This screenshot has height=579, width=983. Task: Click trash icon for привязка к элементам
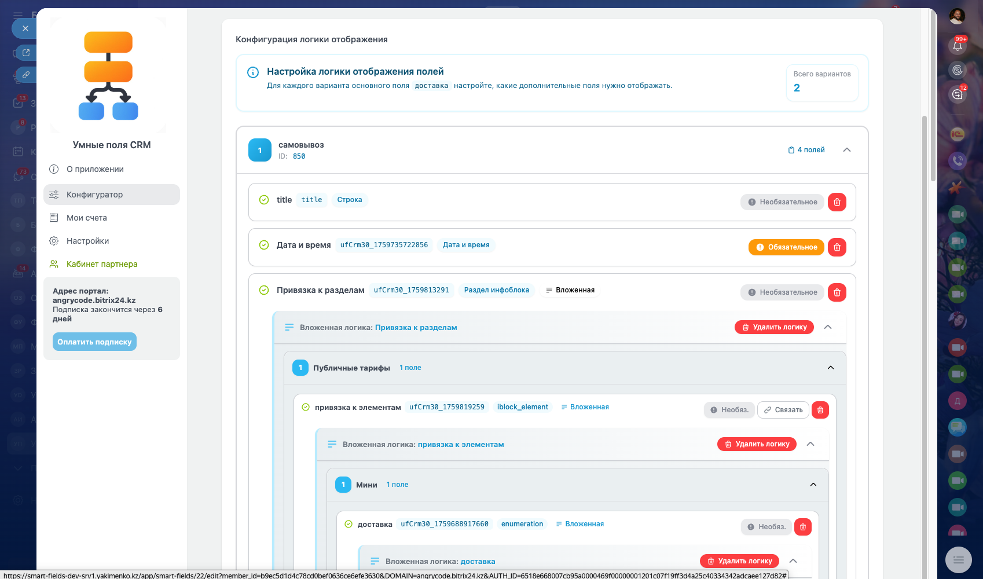820,410
